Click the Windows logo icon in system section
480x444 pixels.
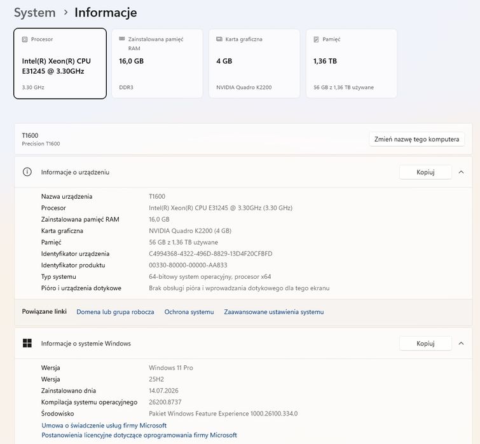pos(27,343)
